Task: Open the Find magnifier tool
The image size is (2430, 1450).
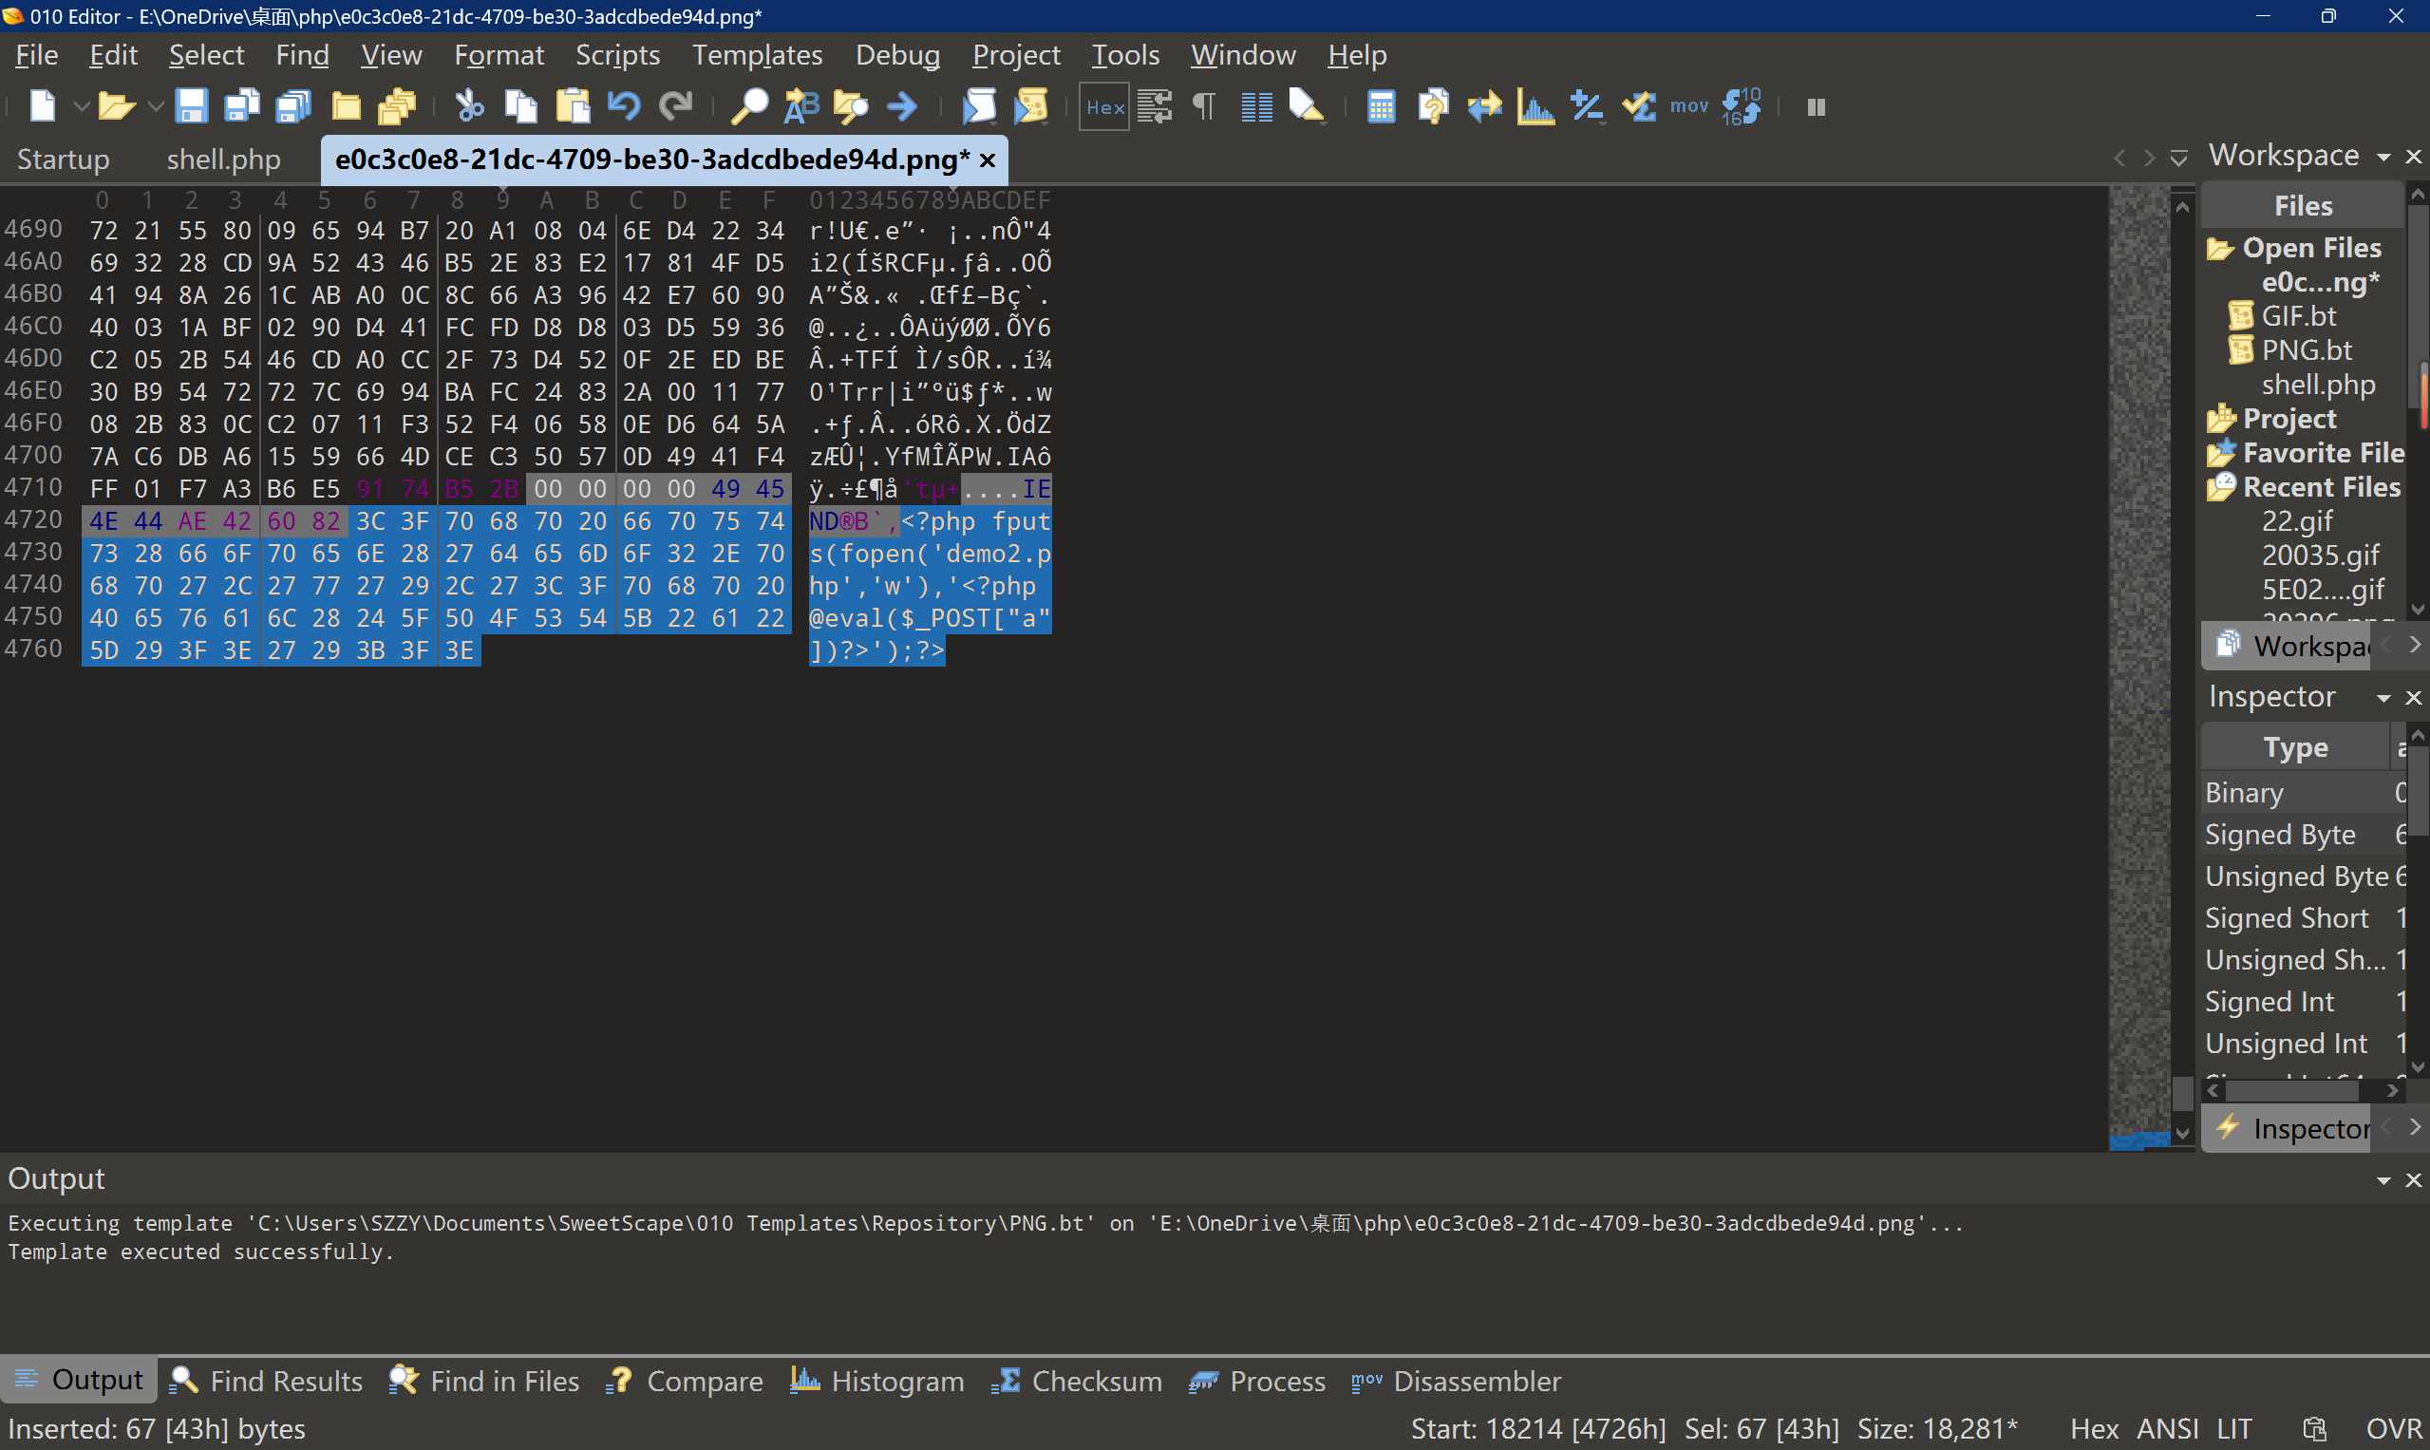Action: click(x=749, y=106)
